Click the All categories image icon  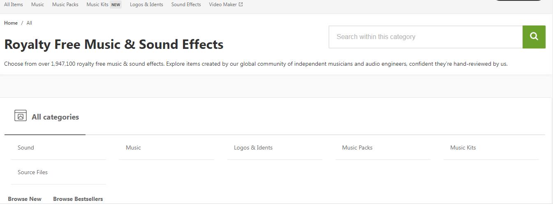pos(21,115)
